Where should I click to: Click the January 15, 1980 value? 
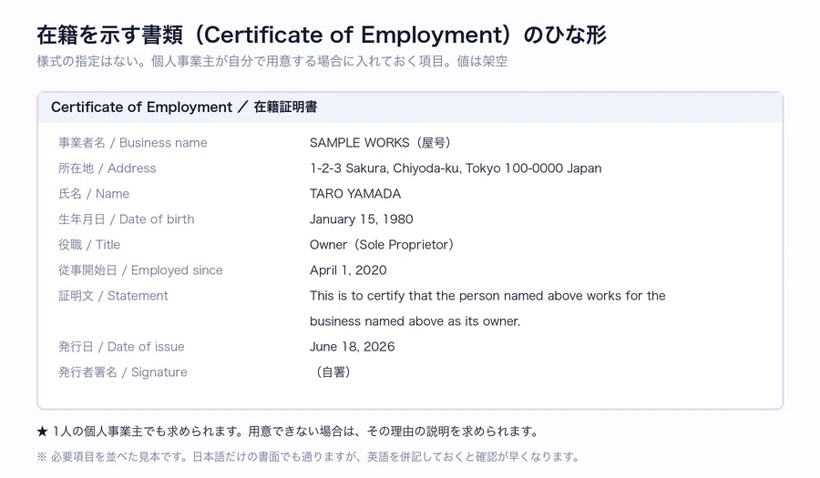click(362, 219)
